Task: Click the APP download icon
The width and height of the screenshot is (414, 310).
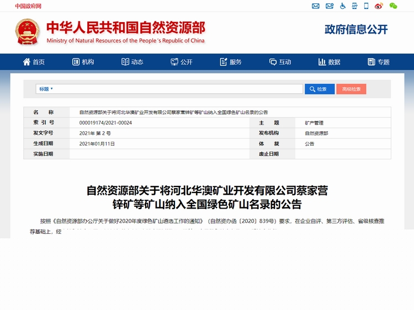Action: [354, 6]
